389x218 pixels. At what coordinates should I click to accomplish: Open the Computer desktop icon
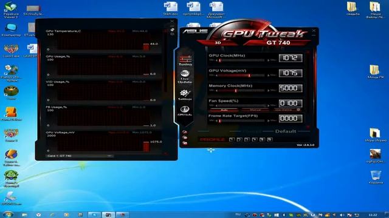coord(11,30)
